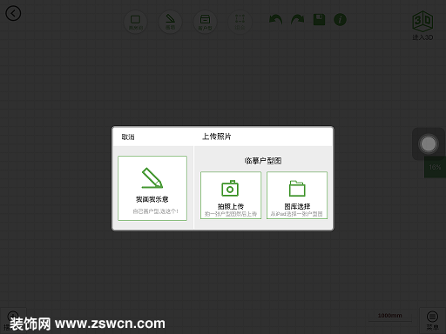
Task: Open the floor plan library box icon
Action: tap(206, 22)
